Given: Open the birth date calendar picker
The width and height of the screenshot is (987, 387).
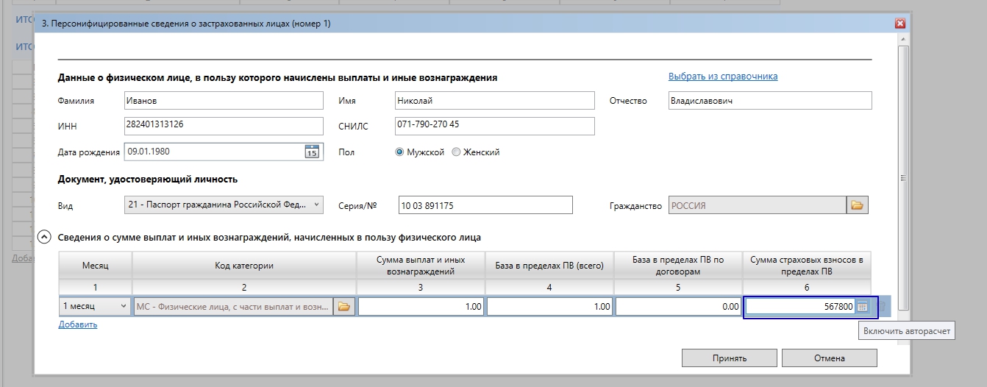Looking at the screenshot, I should coord(312,152).
